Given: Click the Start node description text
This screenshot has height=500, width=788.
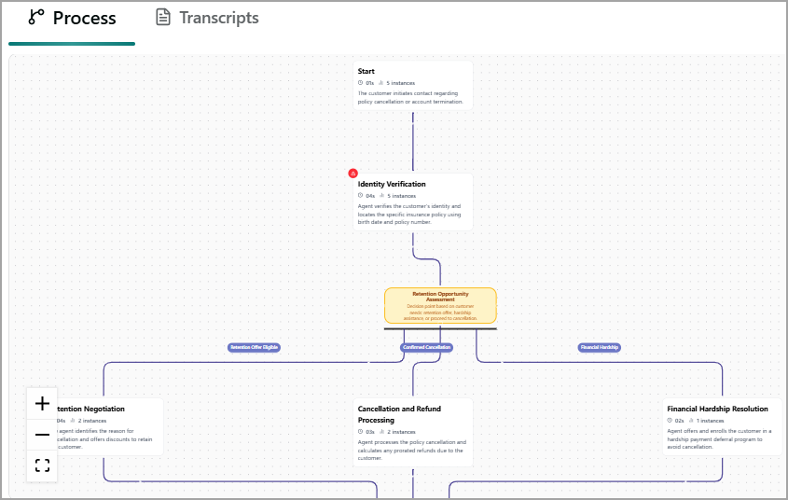Looking at the screenshot, I should 410,98.
